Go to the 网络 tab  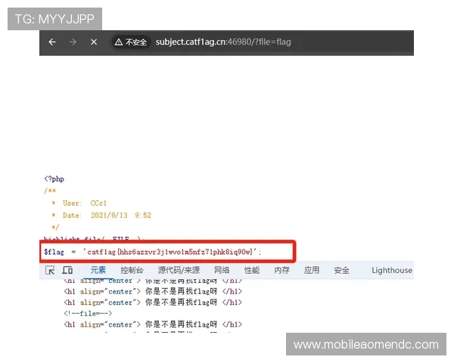click(222, 270)
